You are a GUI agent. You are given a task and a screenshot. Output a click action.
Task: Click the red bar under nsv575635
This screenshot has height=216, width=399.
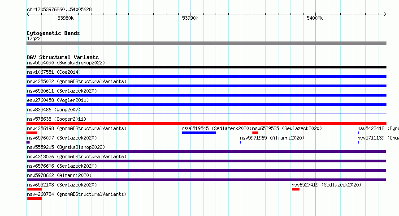point(206,123)
